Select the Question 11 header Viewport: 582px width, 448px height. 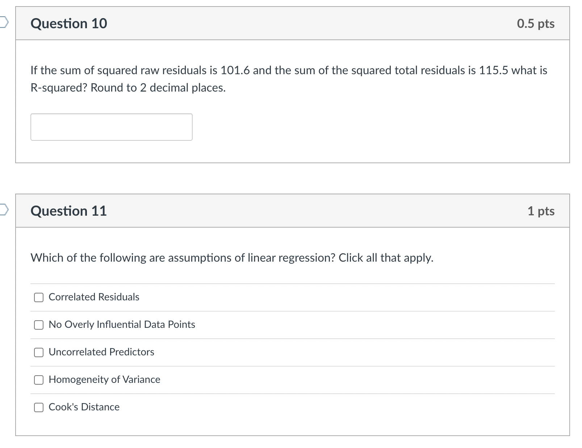[x=69, y=211]
